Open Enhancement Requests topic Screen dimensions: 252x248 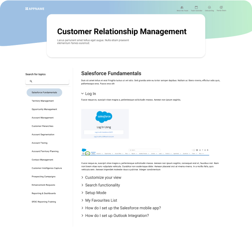point(43,185)
